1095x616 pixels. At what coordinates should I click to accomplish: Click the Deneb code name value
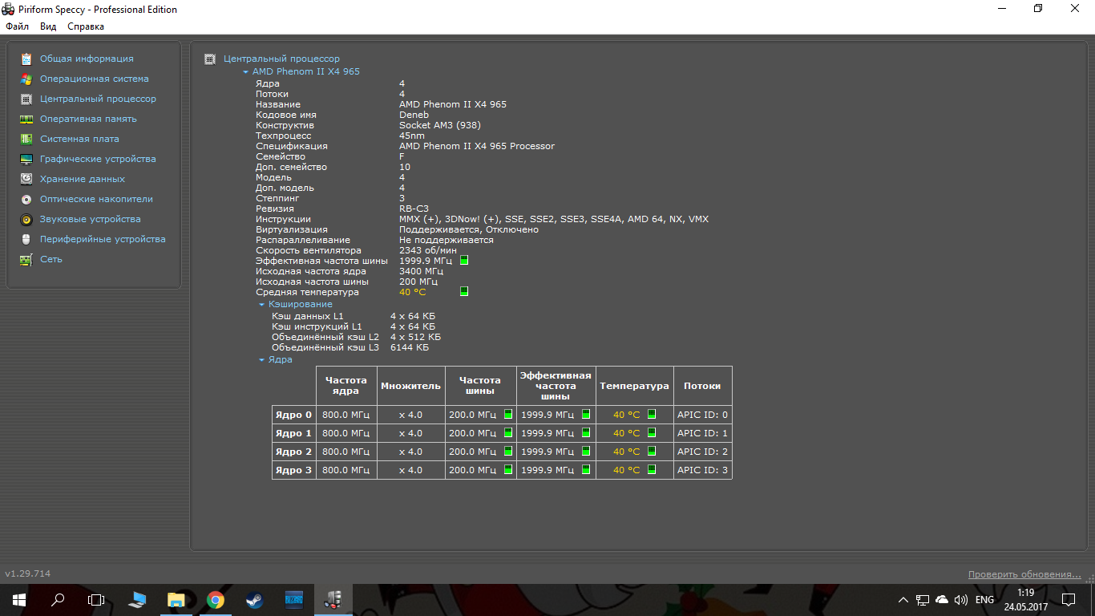[414, 115]
